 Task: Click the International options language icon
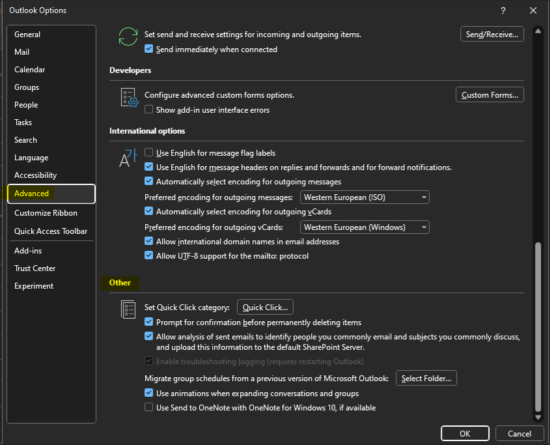point(128,157)
